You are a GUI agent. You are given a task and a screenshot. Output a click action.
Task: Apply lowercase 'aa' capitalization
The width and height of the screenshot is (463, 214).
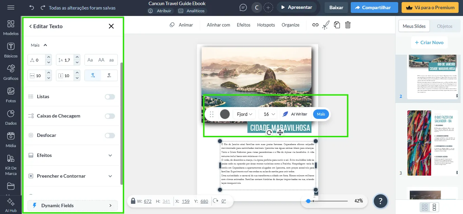112,60
